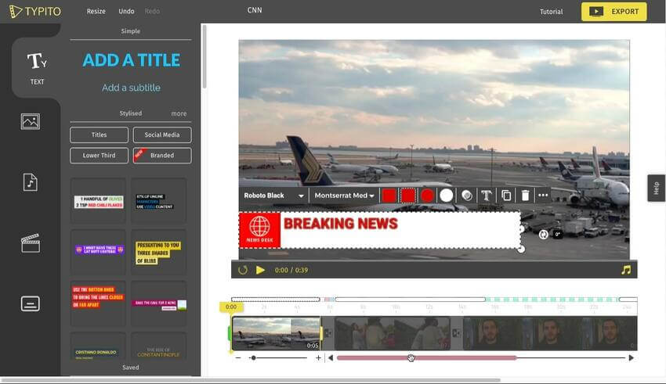Screen dimensions: 666x384
Task: Open the audio file panel icon
Action: tap(31, 182)
